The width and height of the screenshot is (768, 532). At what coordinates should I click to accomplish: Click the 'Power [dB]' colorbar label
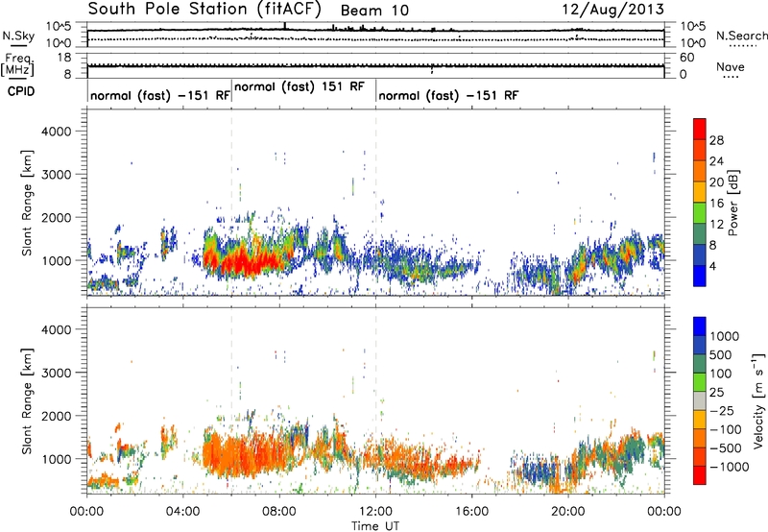point(733,203)
